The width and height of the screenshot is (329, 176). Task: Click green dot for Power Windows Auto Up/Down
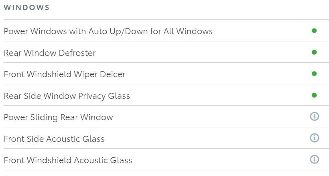click(x=314, y=31)
